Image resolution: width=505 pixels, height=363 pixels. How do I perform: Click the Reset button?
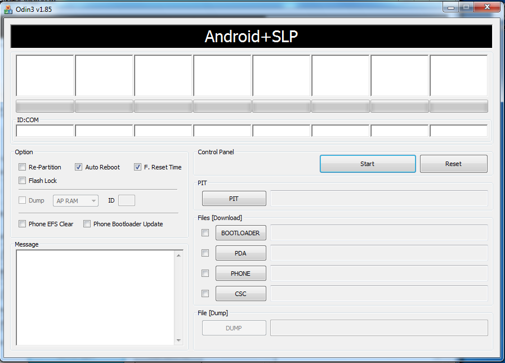(453, 164)
